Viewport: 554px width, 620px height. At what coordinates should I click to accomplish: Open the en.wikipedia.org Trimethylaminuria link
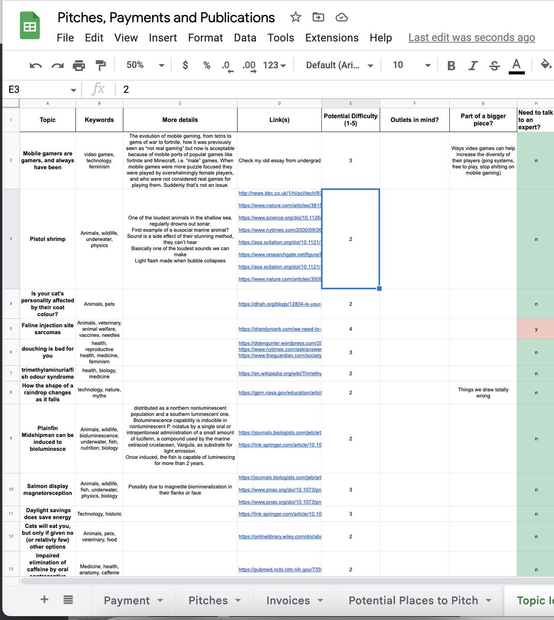click(x=280, y=374)
